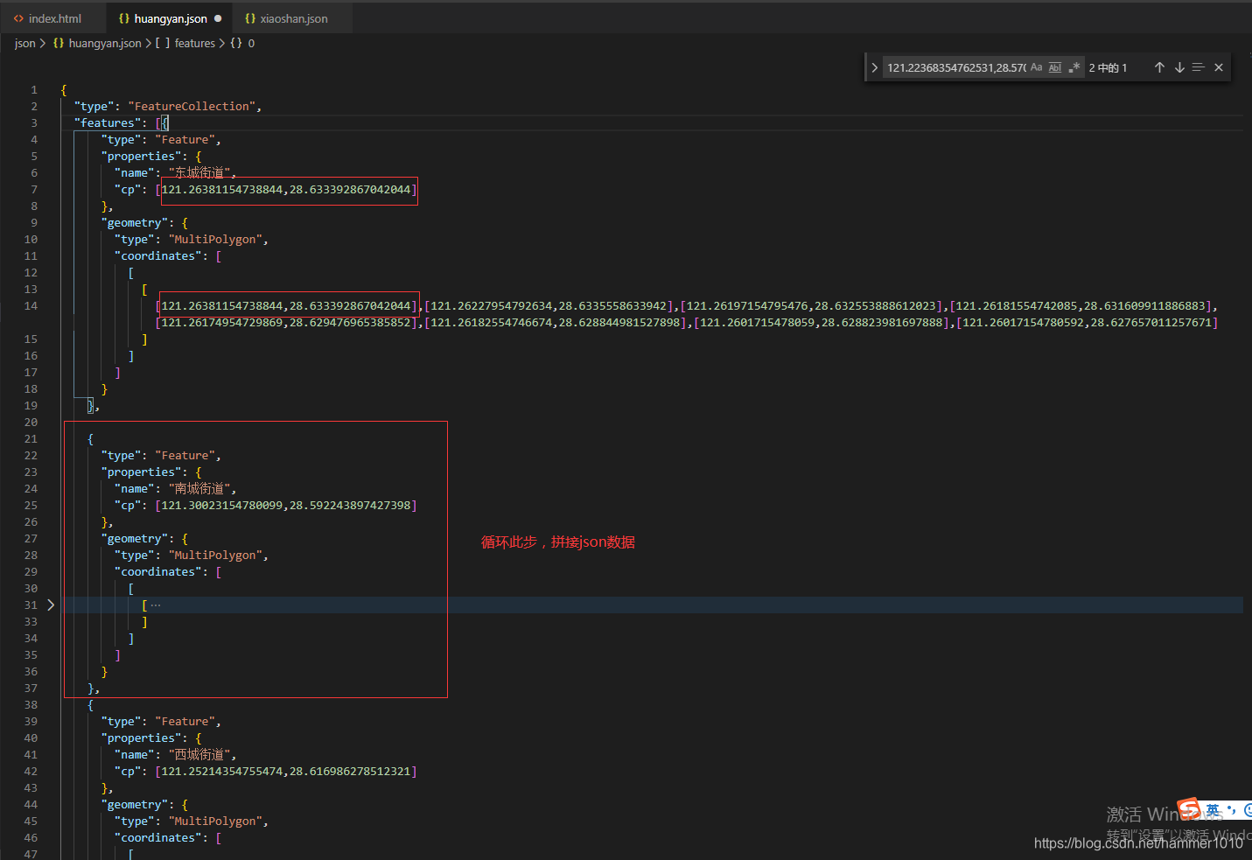Click the "FeatureCollection" string on line 2
Viewport: 1252px width, 860px height.
click(x=192, y=106)
